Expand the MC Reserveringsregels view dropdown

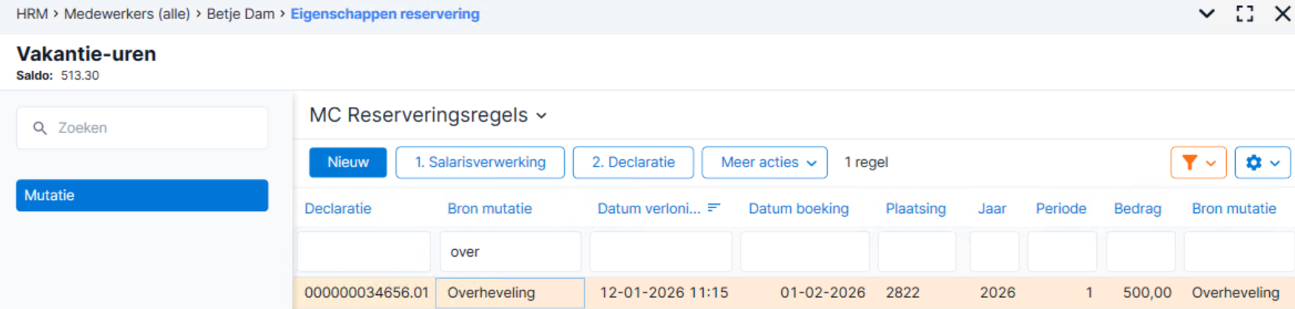[541, 116]
